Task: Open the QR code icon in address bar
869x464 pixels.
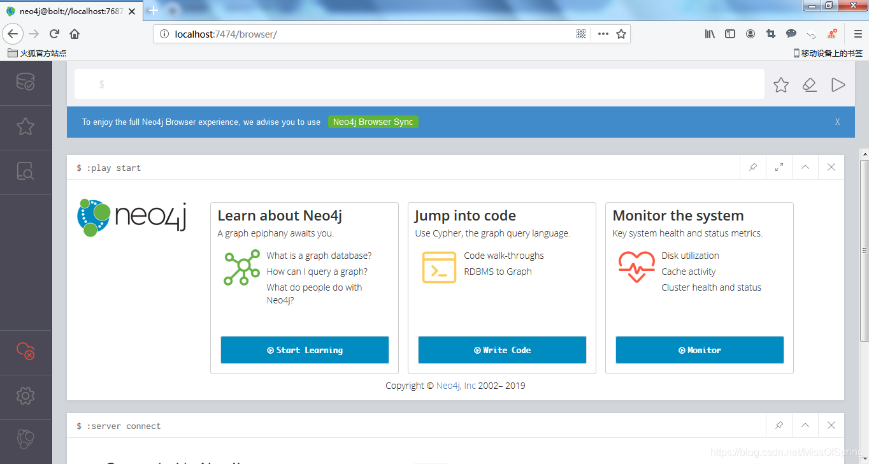Action: pos(581,34)
